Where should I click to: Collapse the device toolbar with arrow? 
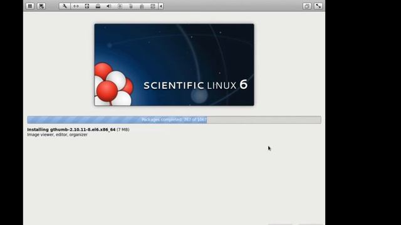161,6
